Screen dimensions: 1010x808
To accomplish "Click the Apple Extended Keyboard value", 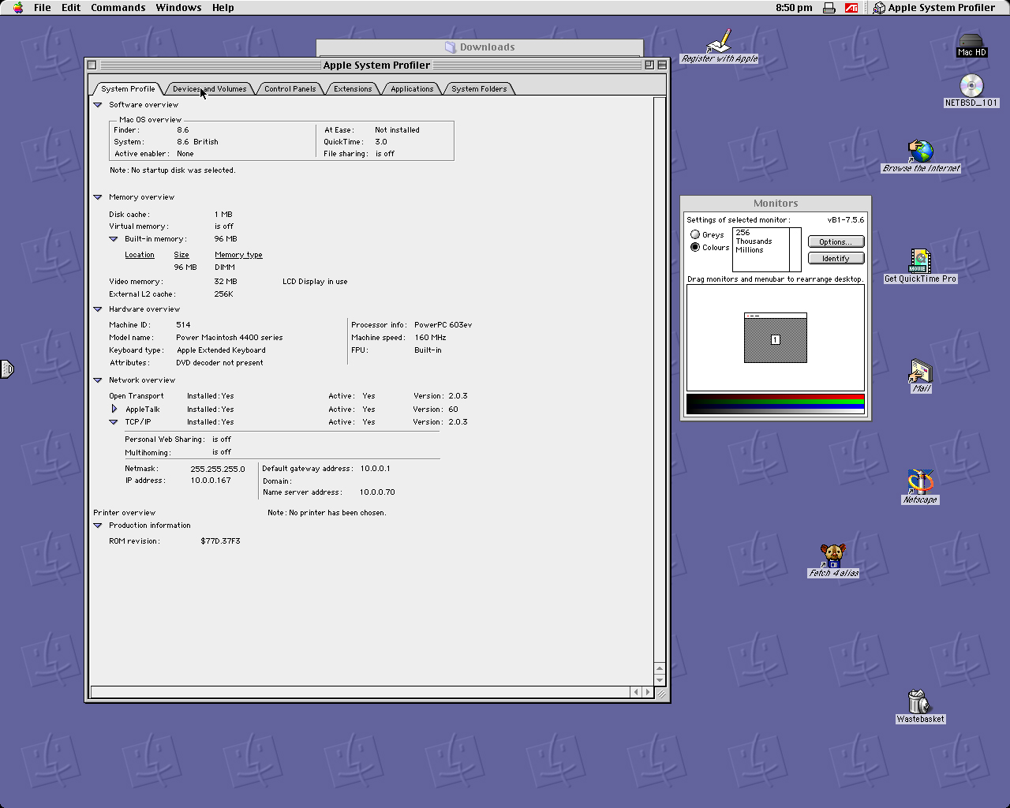I will click(x=221, y=350).
